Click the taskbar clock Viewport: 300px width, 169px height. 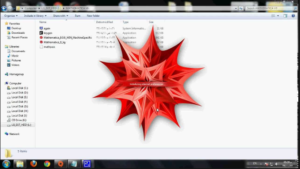[288, 164]
